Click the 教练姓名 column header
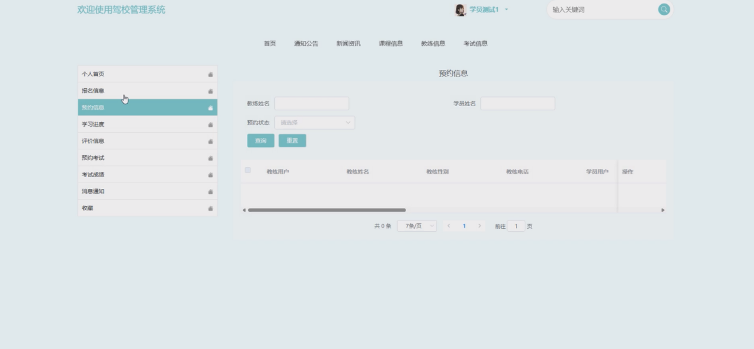 pos(358,172)
